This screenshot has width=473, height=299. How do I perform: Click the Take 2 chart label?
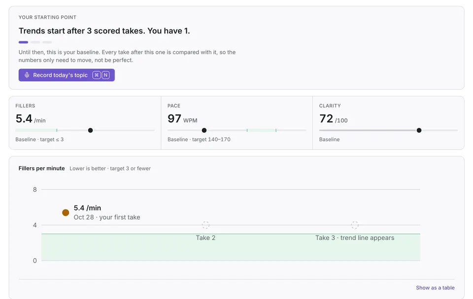click(205, 238)
